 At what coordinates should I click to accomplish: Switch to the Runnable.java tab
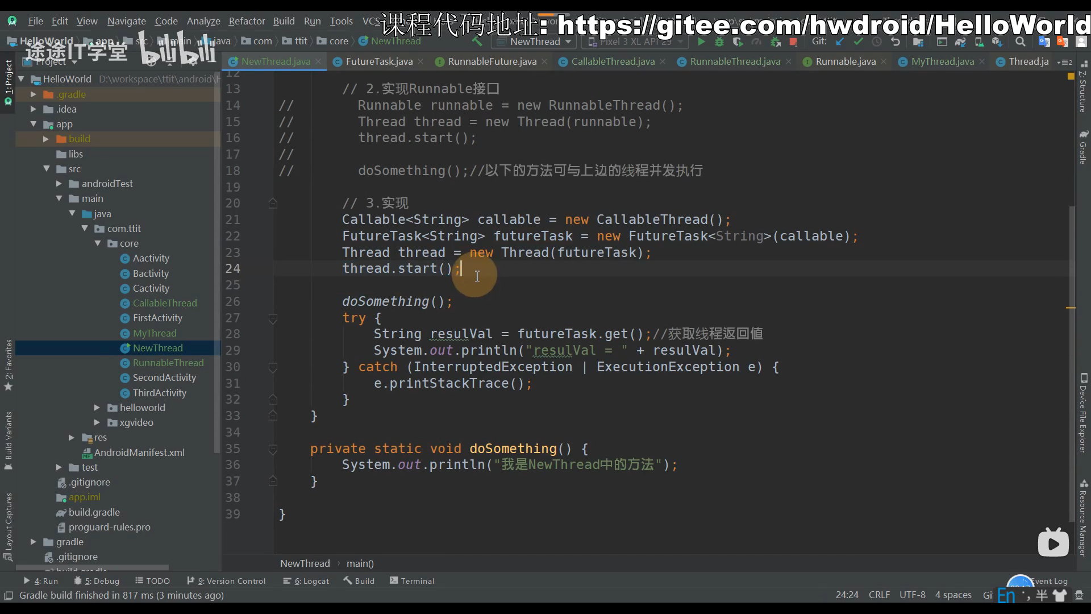tap(846, 61)
